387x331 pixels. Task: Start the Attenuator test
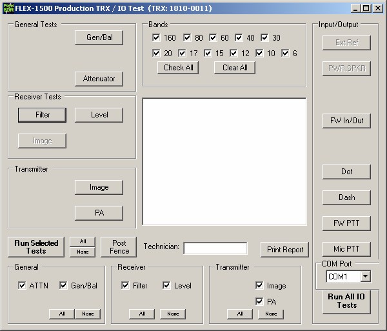pyautogui.click(x=99, y=79)
